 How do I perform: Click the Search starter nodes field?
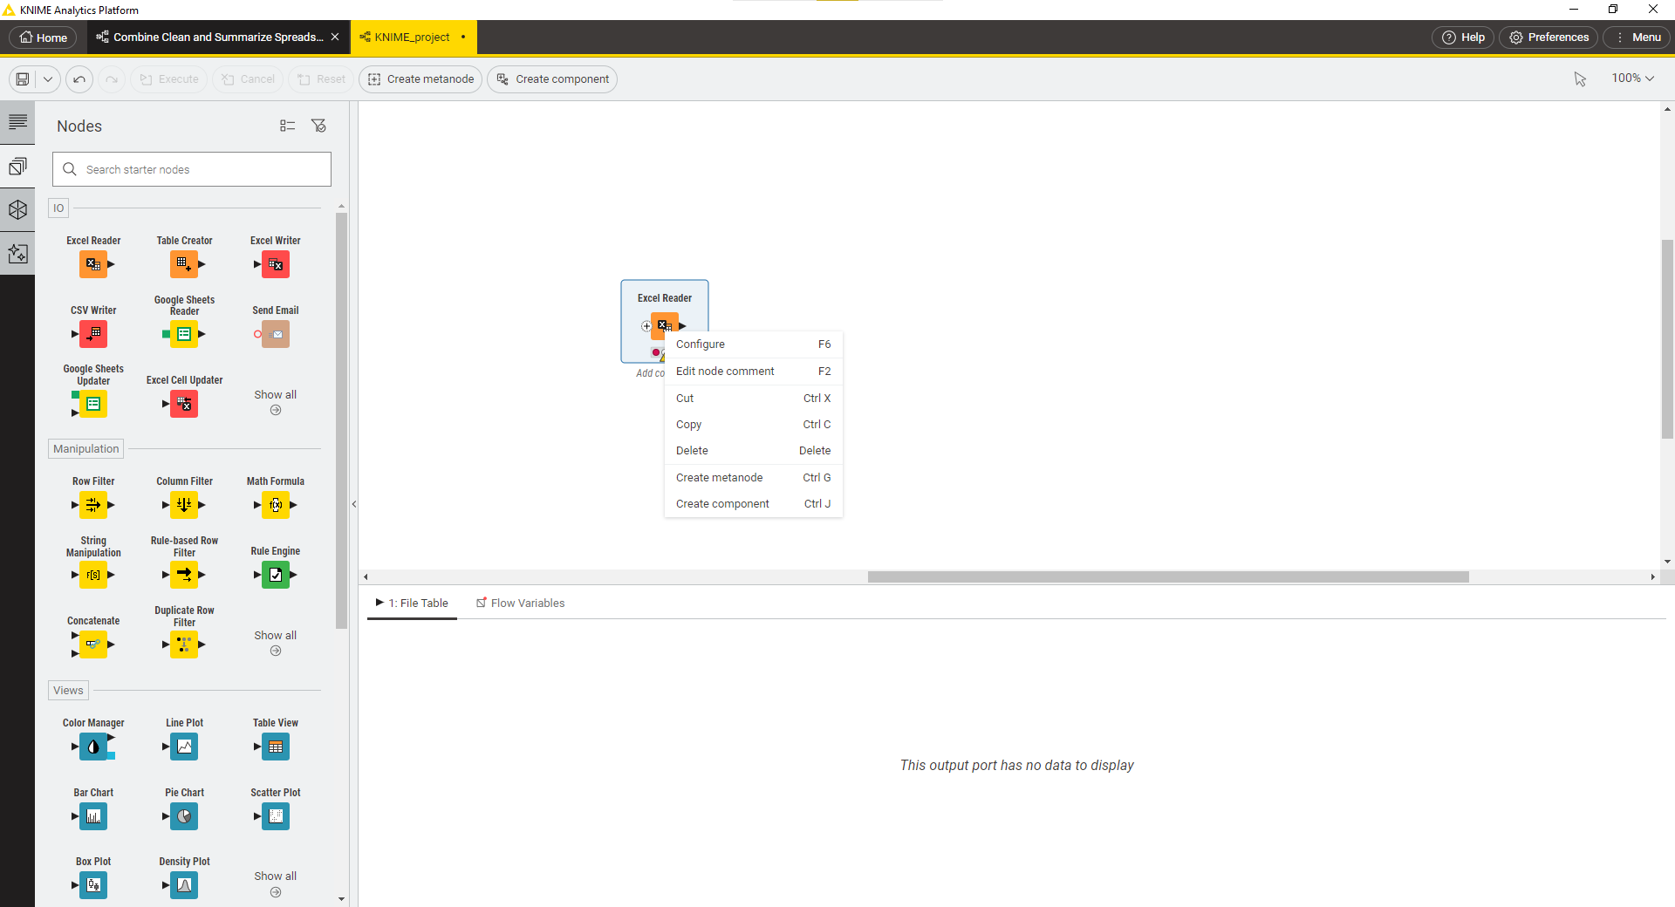pyautogui.click(x=192, y=169)
